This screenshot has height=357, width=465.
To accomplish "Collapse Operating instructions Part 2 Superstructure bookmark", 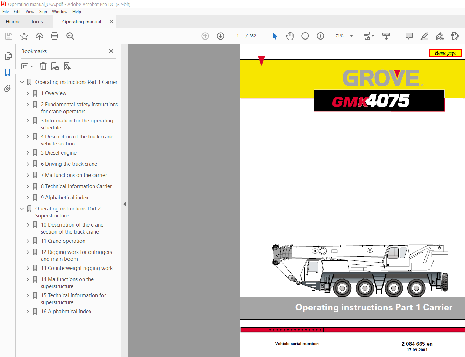I will pyautogui.click(x=22, y=209).
